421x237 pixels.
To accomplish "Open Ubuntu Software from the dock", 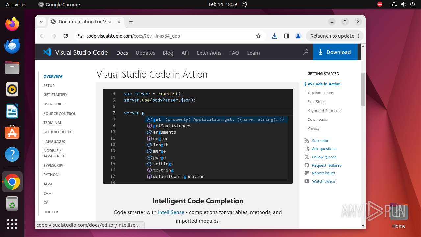I will [12, 133].
